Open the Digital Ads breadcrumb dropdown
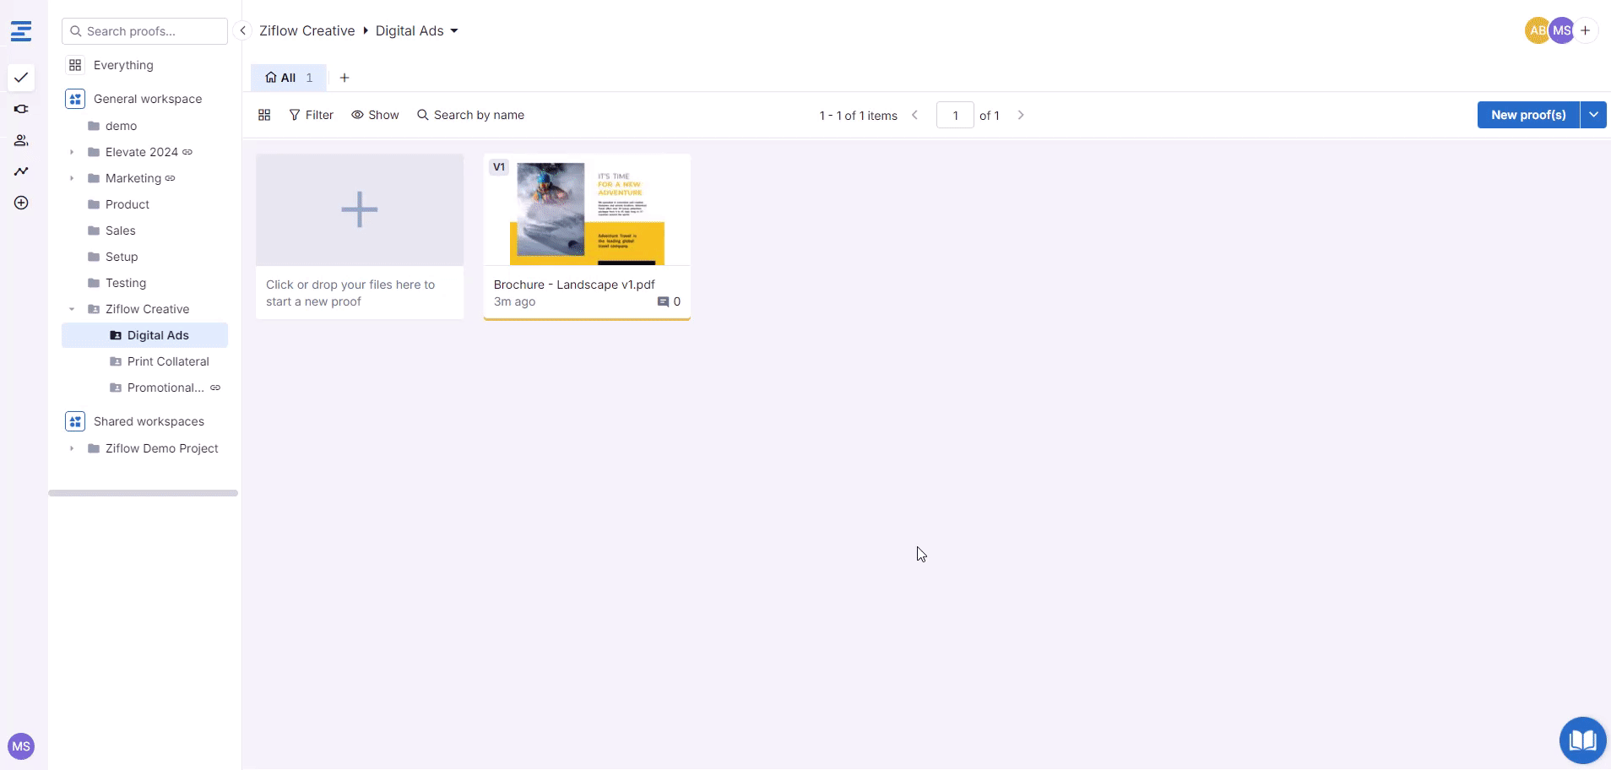Image resolution: width=1611 pixels, height=770 pixels. pos(454,31)
